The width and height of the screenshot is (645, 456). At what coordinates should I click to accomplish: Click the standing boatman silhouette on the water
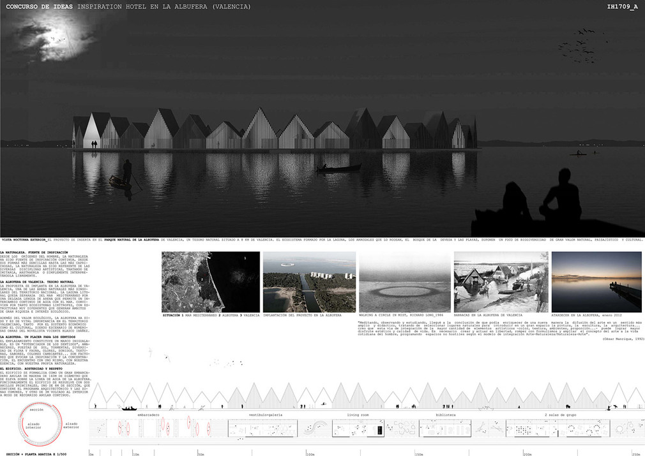click(126, 173)
